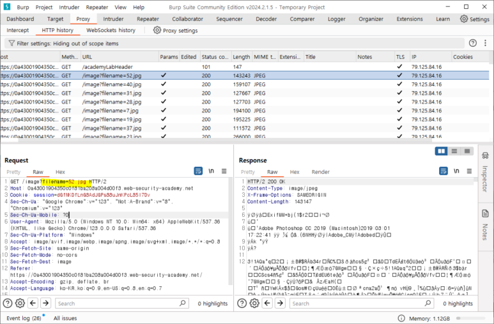Screen dimensions: 494x324
Task: Select the response Render tab
Action: 320,172
